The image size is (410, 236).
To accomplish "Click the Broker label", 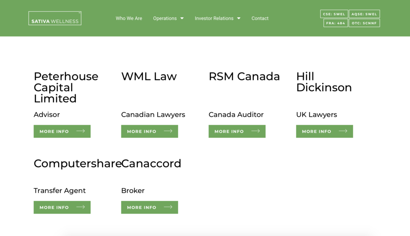I will (x=133, y=190).
